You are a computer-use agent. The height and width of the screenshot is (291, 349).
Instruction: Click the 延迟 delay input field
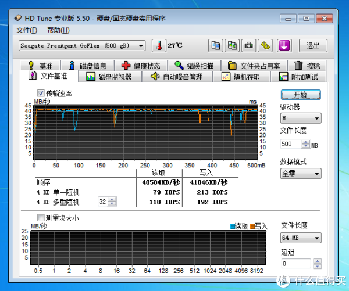[296, 264]
